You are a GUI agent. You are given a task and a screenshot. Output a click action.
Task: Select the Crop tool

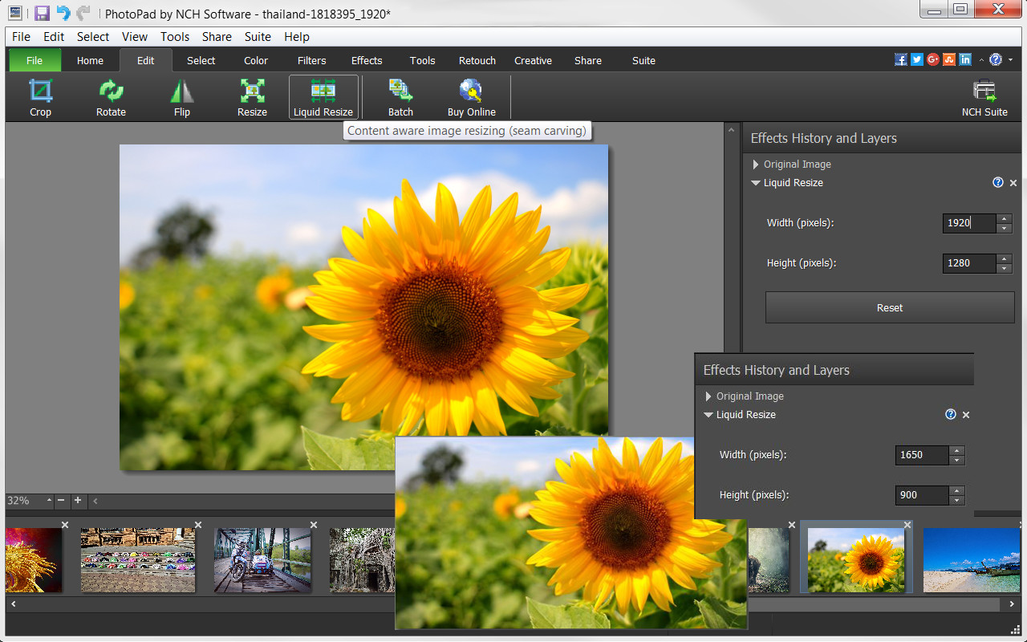(x=40, y=96)
